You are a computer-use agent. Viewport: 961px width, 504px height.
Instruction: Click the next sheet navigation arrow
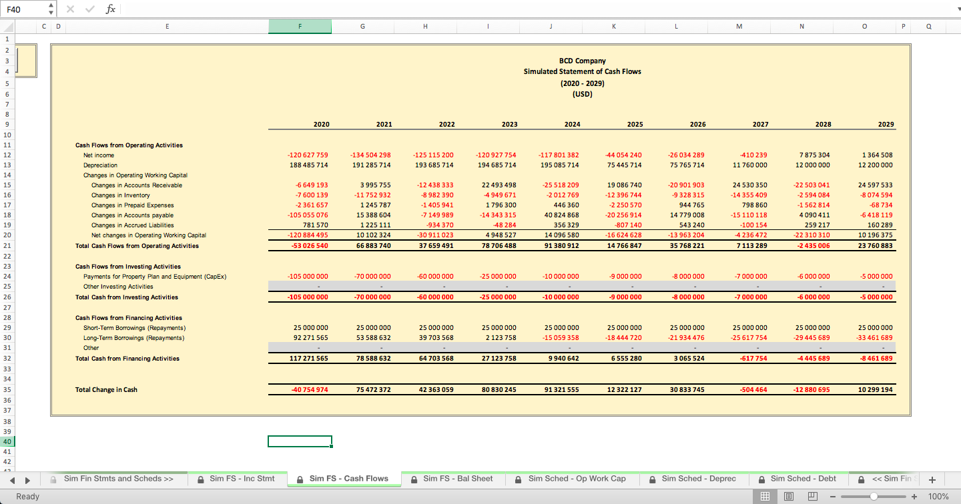pyautogui.click(x=29, y=479)
